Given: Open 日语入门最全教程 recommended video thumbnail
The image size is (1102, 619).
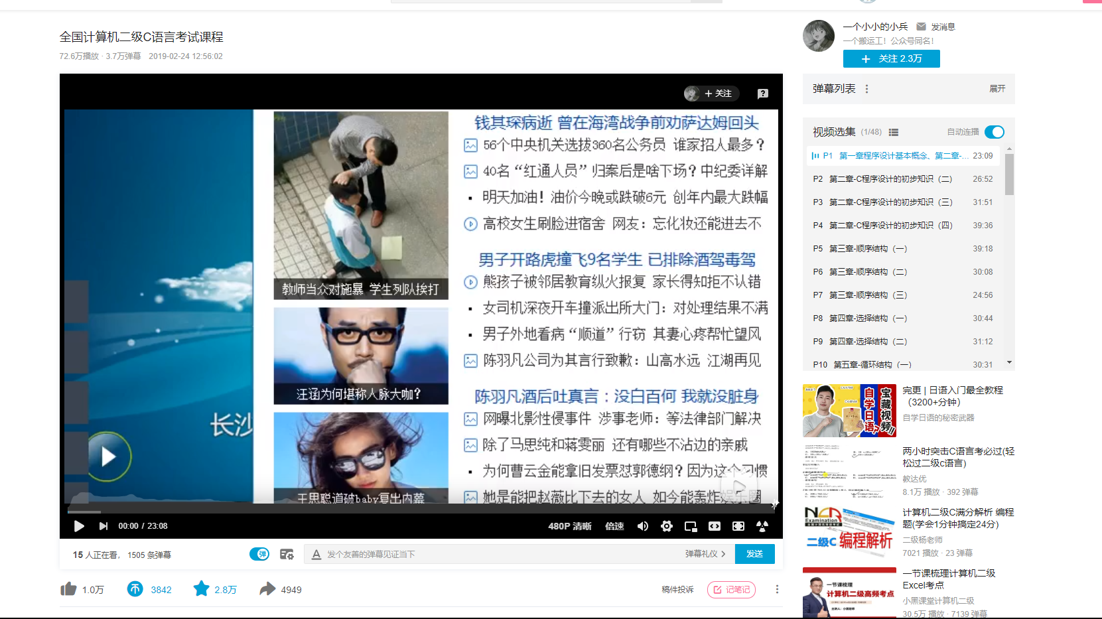Looking at the screenshot, I should (x=849, y=411).
